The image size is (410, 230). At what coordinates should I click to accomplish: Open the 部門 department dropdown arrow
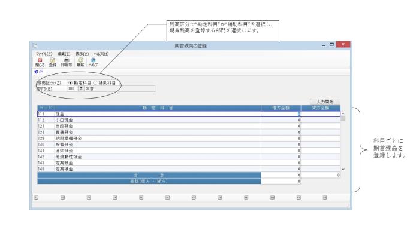81,88
